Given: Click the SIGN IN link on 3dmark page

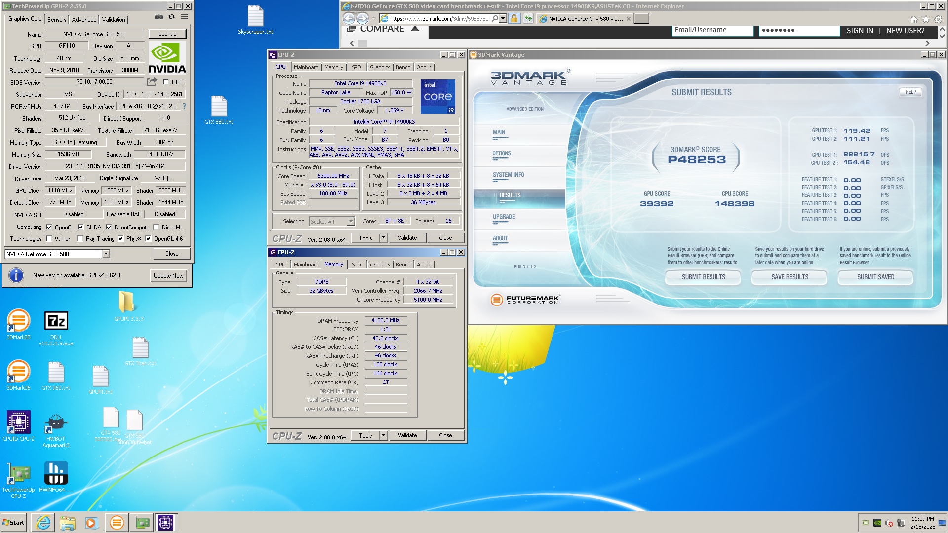Looking at the screenshot, I should pyautogui.click(x=860, y=31).
